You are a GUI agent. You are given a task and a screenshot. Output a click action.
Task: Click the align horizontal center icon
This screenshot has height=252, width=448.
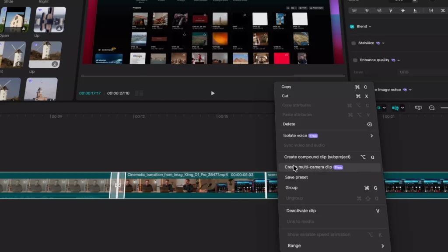(367, 10)
